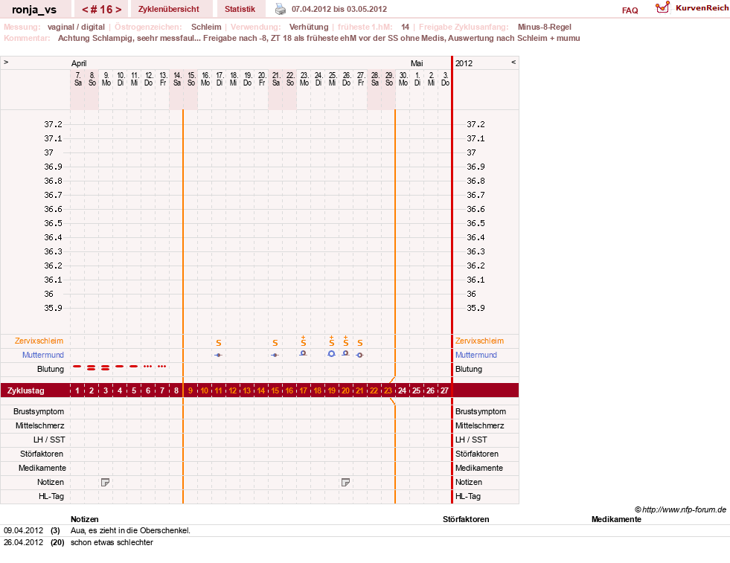Open the FAQ link
The height and width of the screenshot is (563, 730).
pos(630,10)
